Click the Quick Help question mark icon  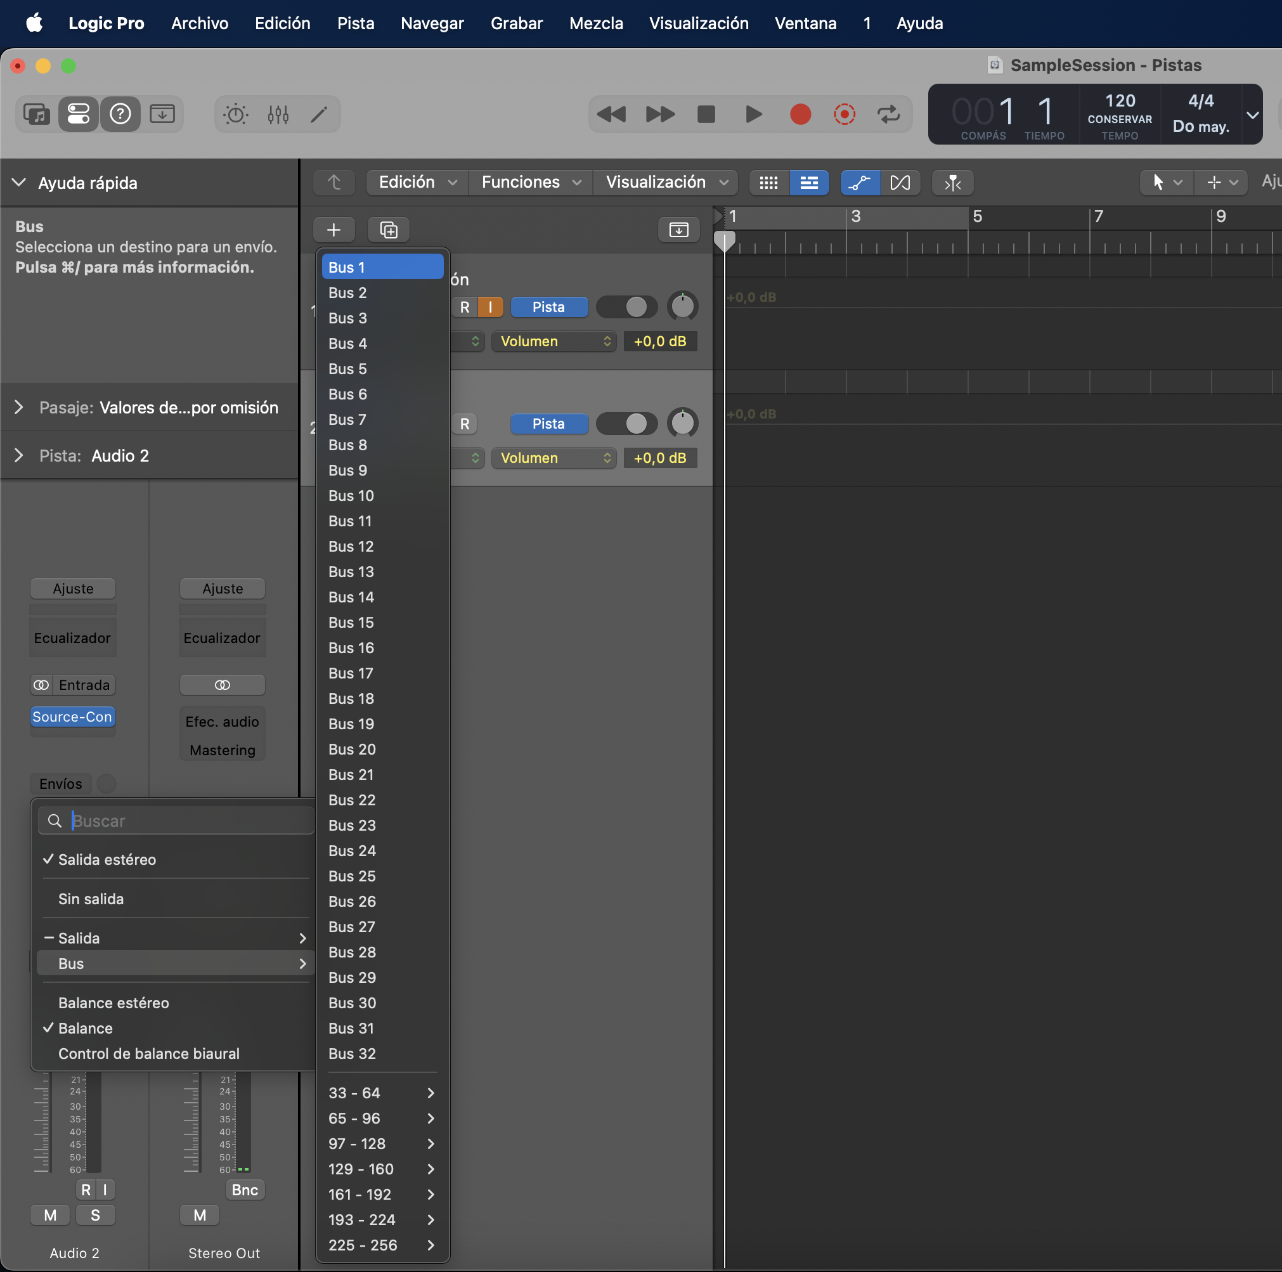pos(120,114)
